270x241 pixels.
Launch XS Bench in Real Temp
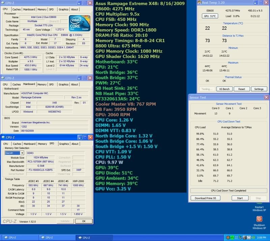[224, 89]
